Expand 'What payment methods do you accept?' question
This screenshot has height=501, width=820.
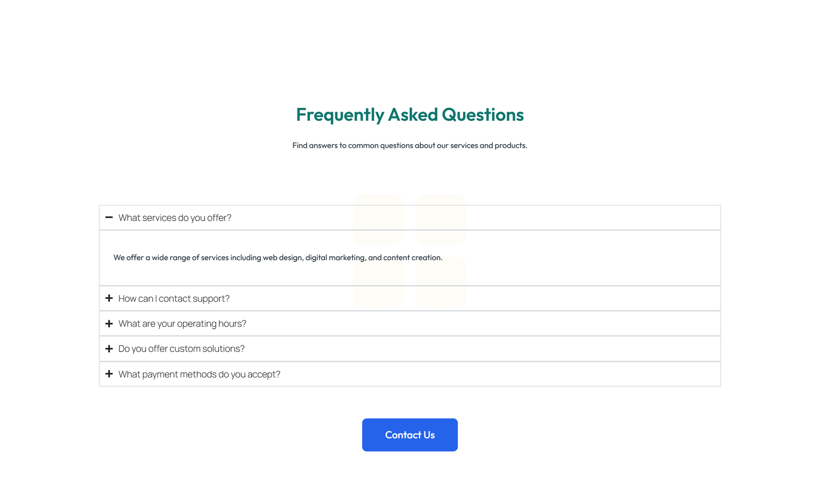(199, 374)
